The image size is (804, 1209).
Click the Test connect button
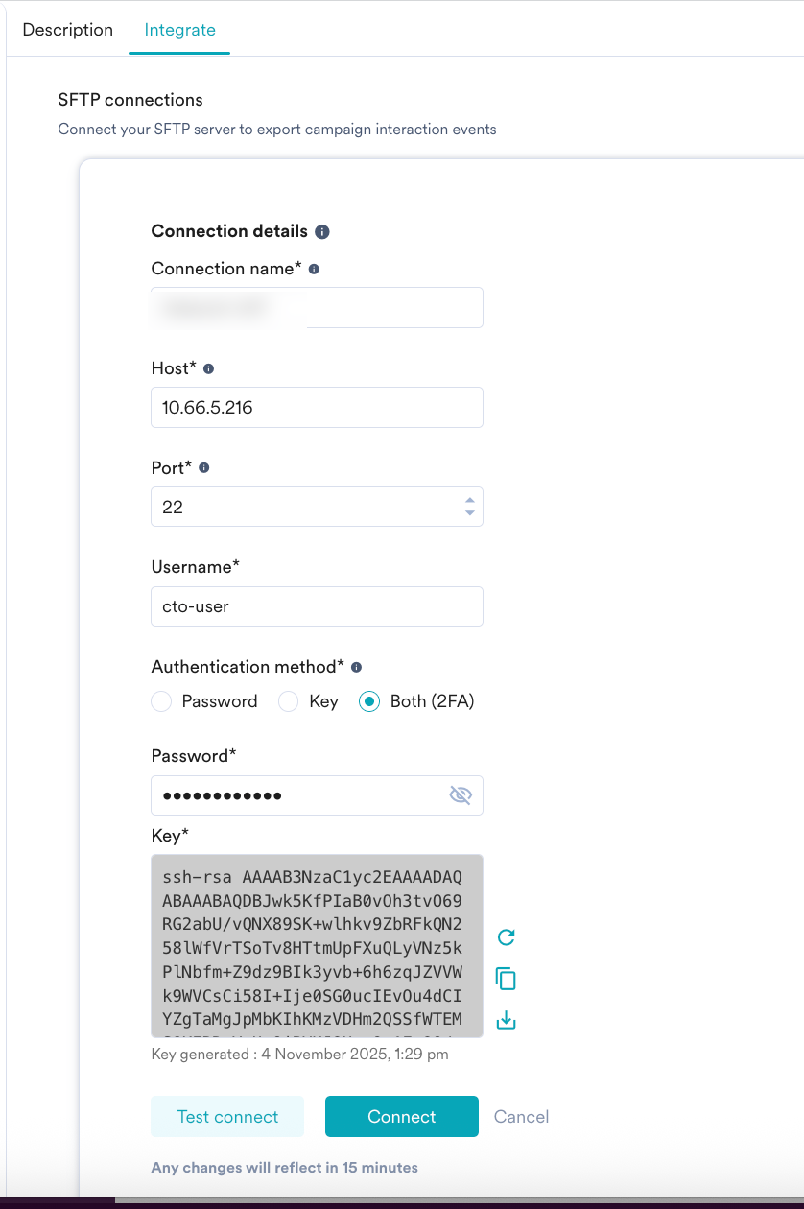pyautogui.click(x=227, y=1117)
